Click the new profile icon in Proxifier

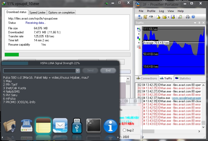tap(158, 17)
